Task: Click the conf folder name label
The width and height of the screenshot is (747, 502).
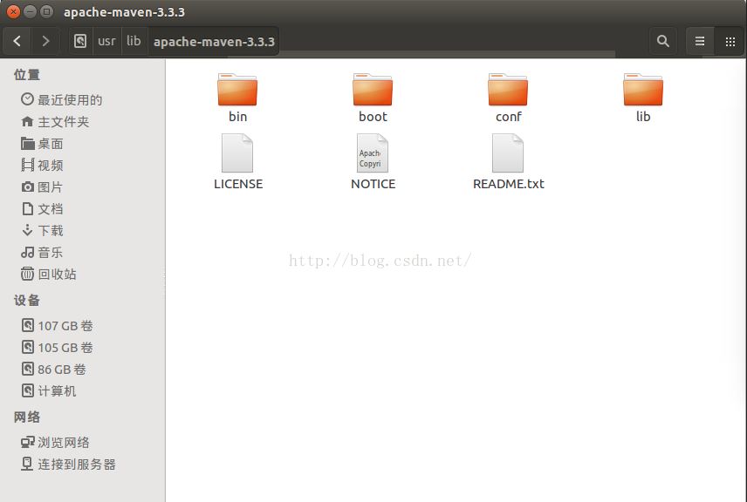Action: [508, 117]
